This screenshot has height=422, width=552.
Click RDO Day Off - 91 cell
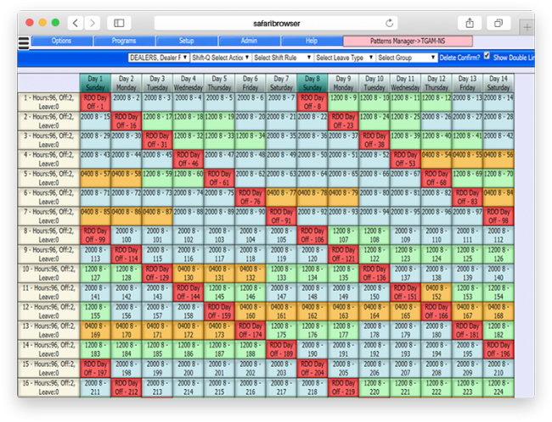281,216
